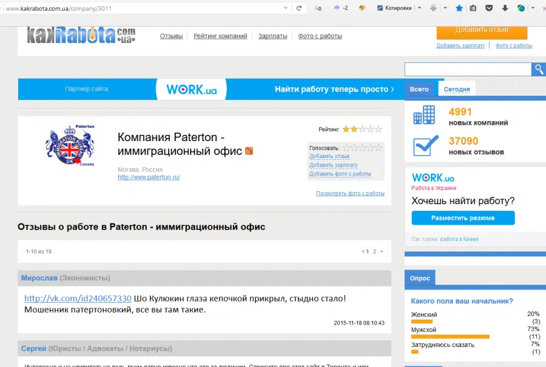Open the Рейтинг компаний menu link
This screenshot has width=546, height=367.
click(220, 36)
